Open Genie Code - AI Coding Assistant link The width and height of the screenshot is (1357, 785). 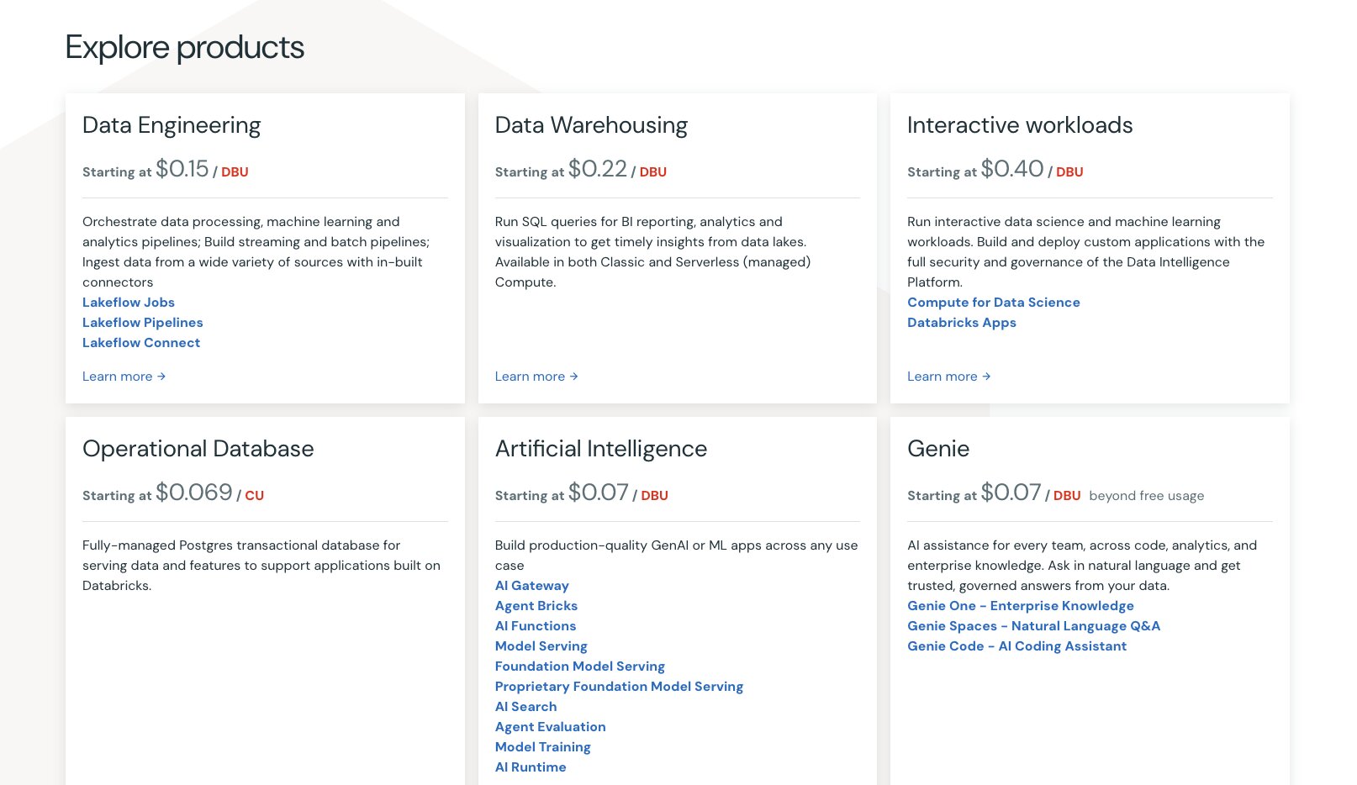point(1017,646)
